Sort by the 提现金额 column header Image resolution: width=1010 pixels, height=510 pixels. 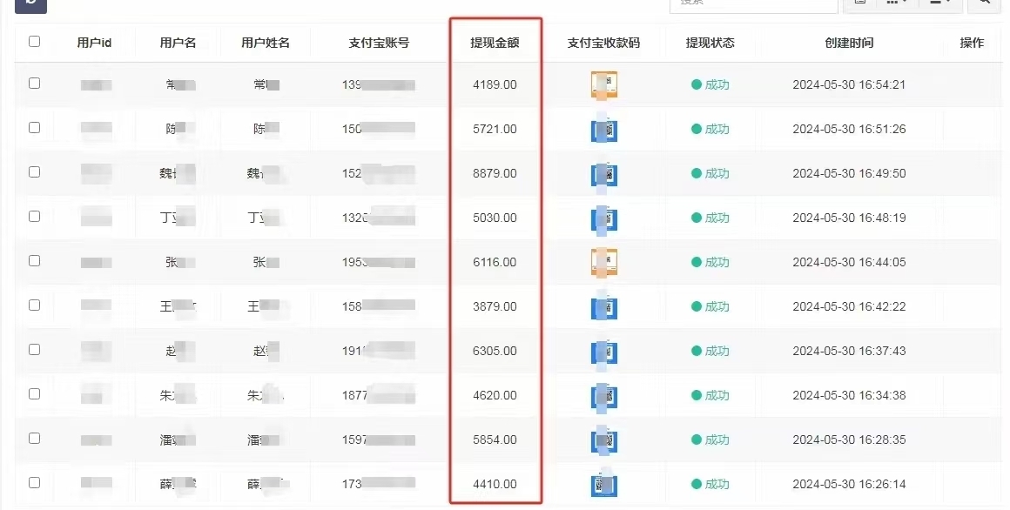click(495, 43)
